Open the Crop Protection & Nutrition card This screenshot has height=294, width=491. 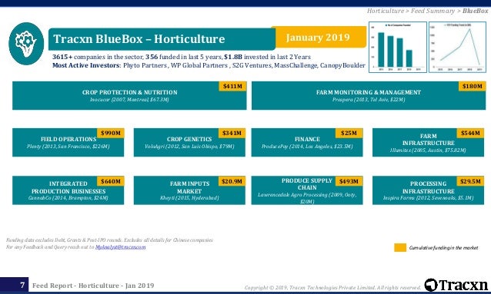click(129, 96)
